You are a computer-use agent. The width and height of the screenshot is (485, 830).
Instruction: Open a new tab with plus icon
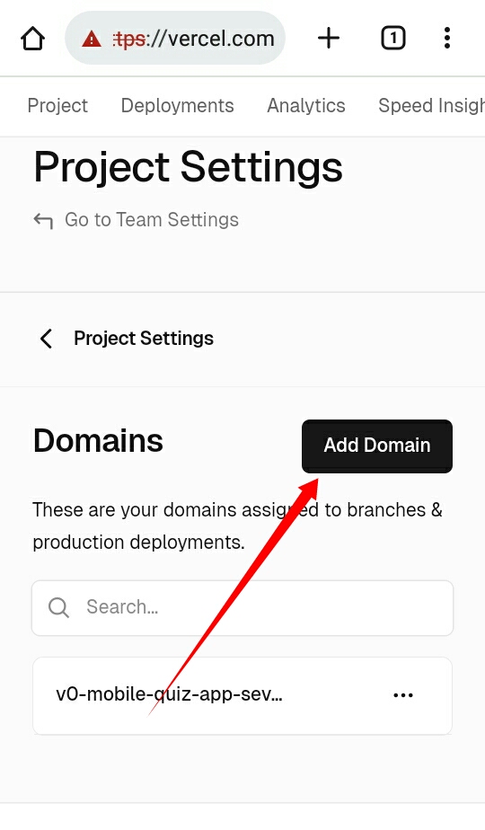[329, 38]
